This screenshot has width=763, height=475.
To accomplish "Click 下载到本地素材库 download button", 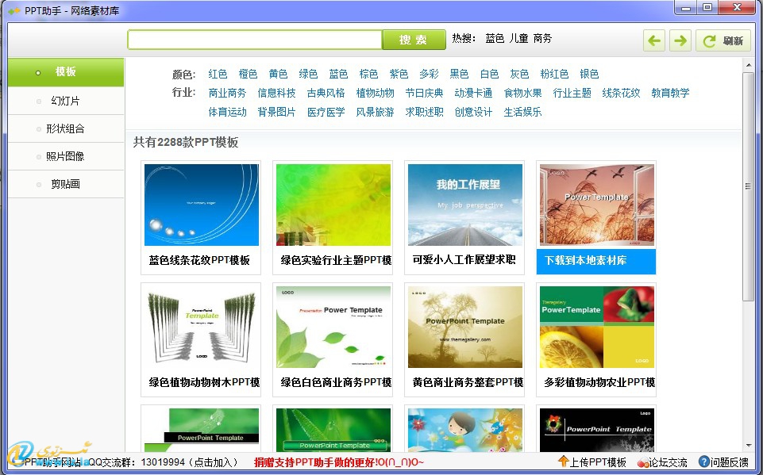I will (x=596, y=261).
